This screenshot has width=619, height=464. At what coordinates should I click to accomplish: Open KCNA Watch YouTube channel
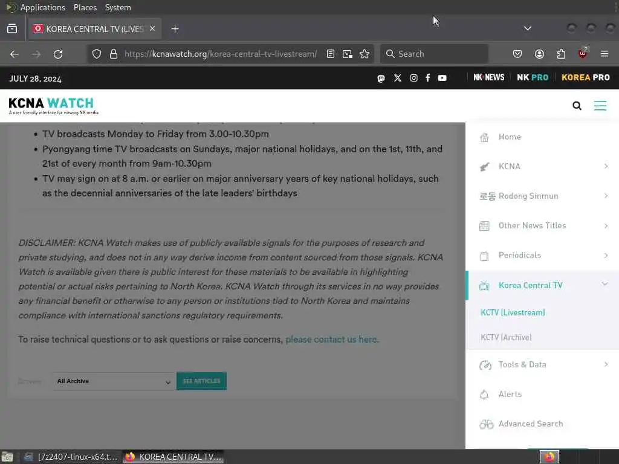[x=442, y=78]
